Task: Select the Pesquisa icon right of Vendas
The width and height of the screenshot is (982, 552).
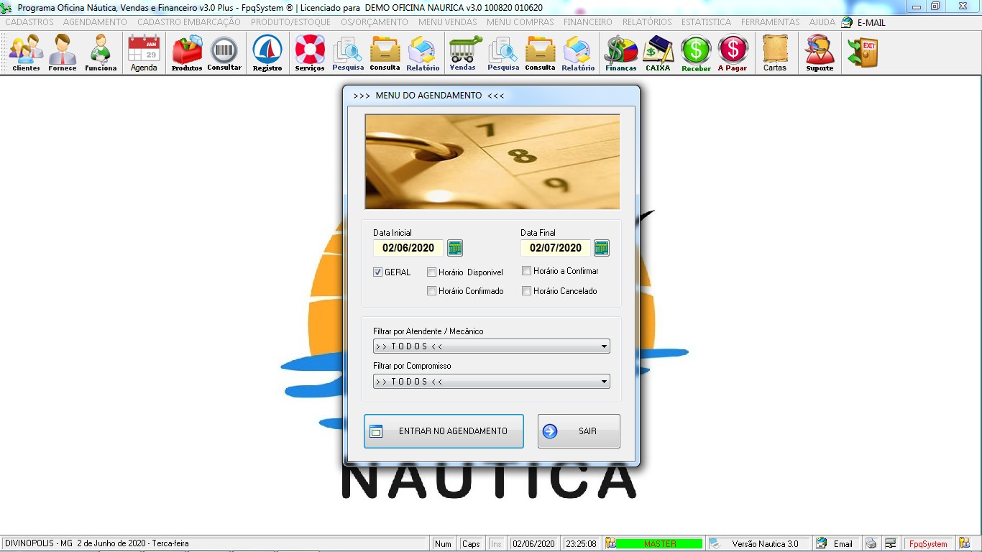Action: [x=503, y=54]
